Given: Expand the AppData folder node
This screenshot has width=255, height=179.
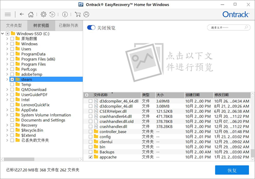Looking at the screenshot, I should pyautogui.click(x=7, y=110).
